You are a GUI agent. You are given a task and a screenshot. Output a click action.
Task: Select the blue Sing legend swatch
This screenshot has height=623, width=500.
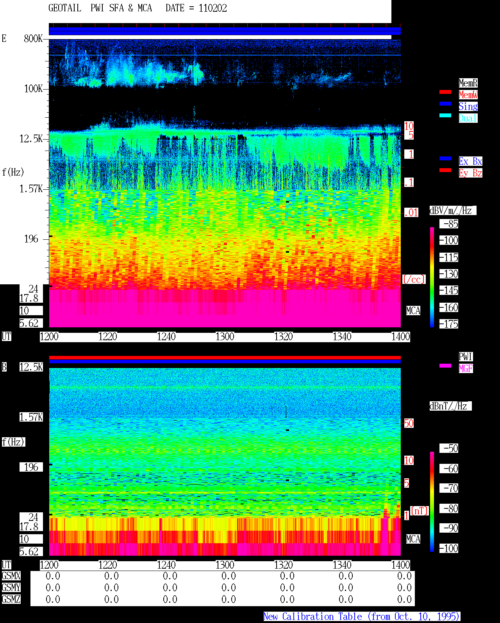coord(445,104)
